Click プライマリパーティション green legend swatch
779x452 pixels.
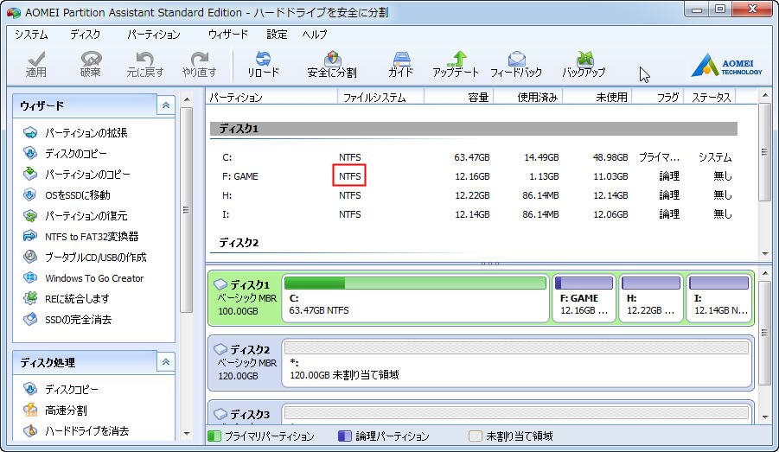pos(214,436)
